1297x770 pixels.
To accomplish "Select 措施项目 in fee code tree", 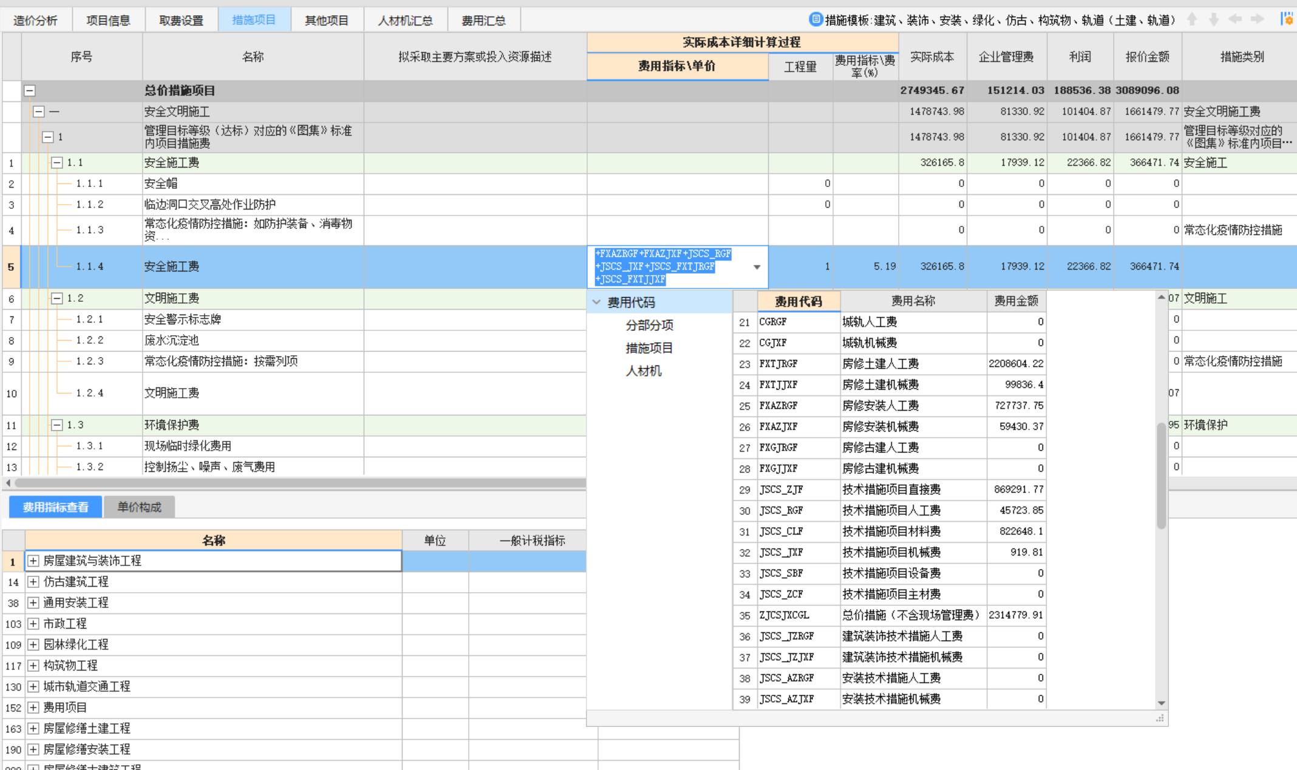I will click(649, 349).
